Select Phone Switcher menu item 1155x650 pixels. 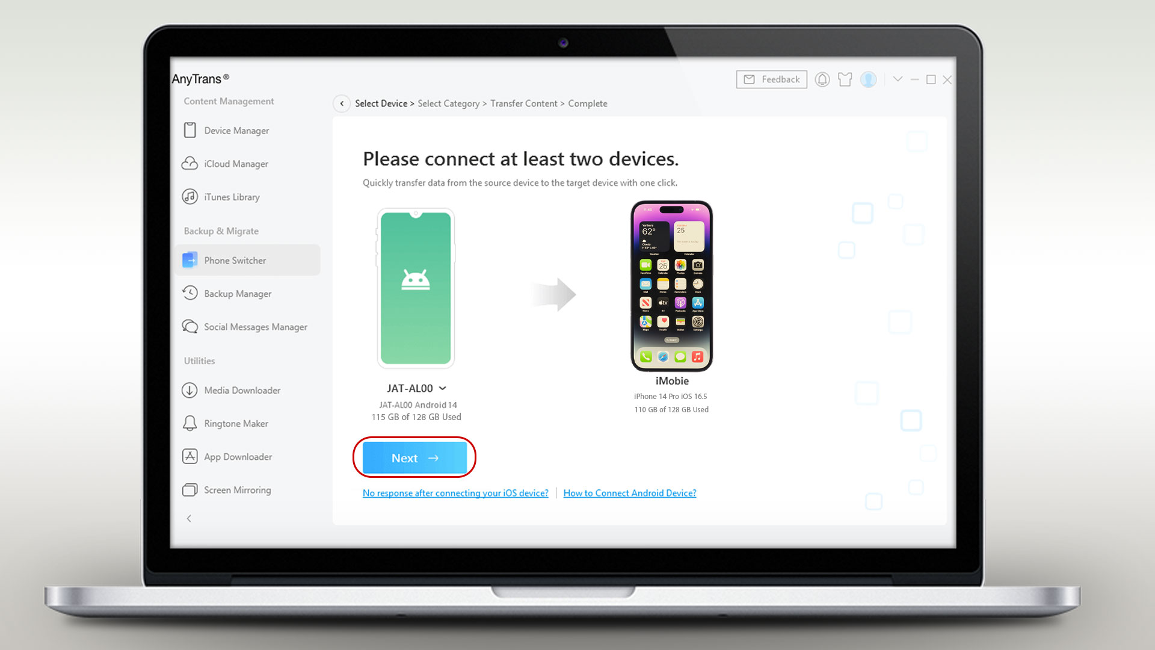(x=233, y=261)
